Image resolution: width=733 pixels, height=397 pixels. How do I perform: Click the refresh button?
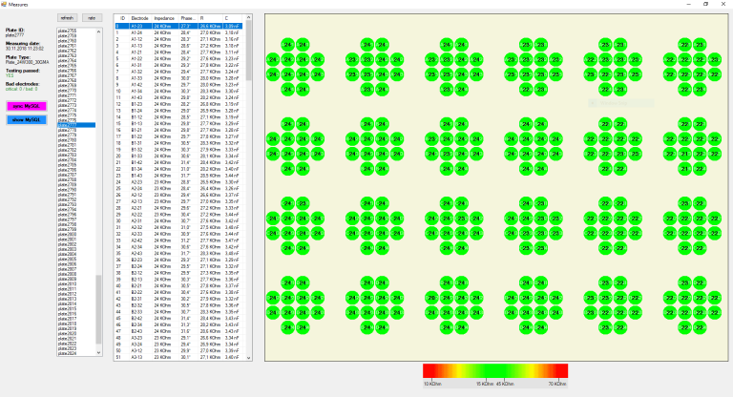coord(67,18)
